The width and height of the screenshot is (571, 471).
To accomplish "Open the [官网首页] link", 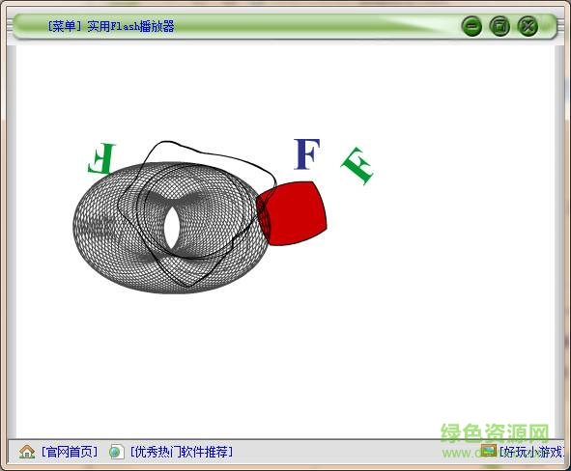I will coord(70,452).
